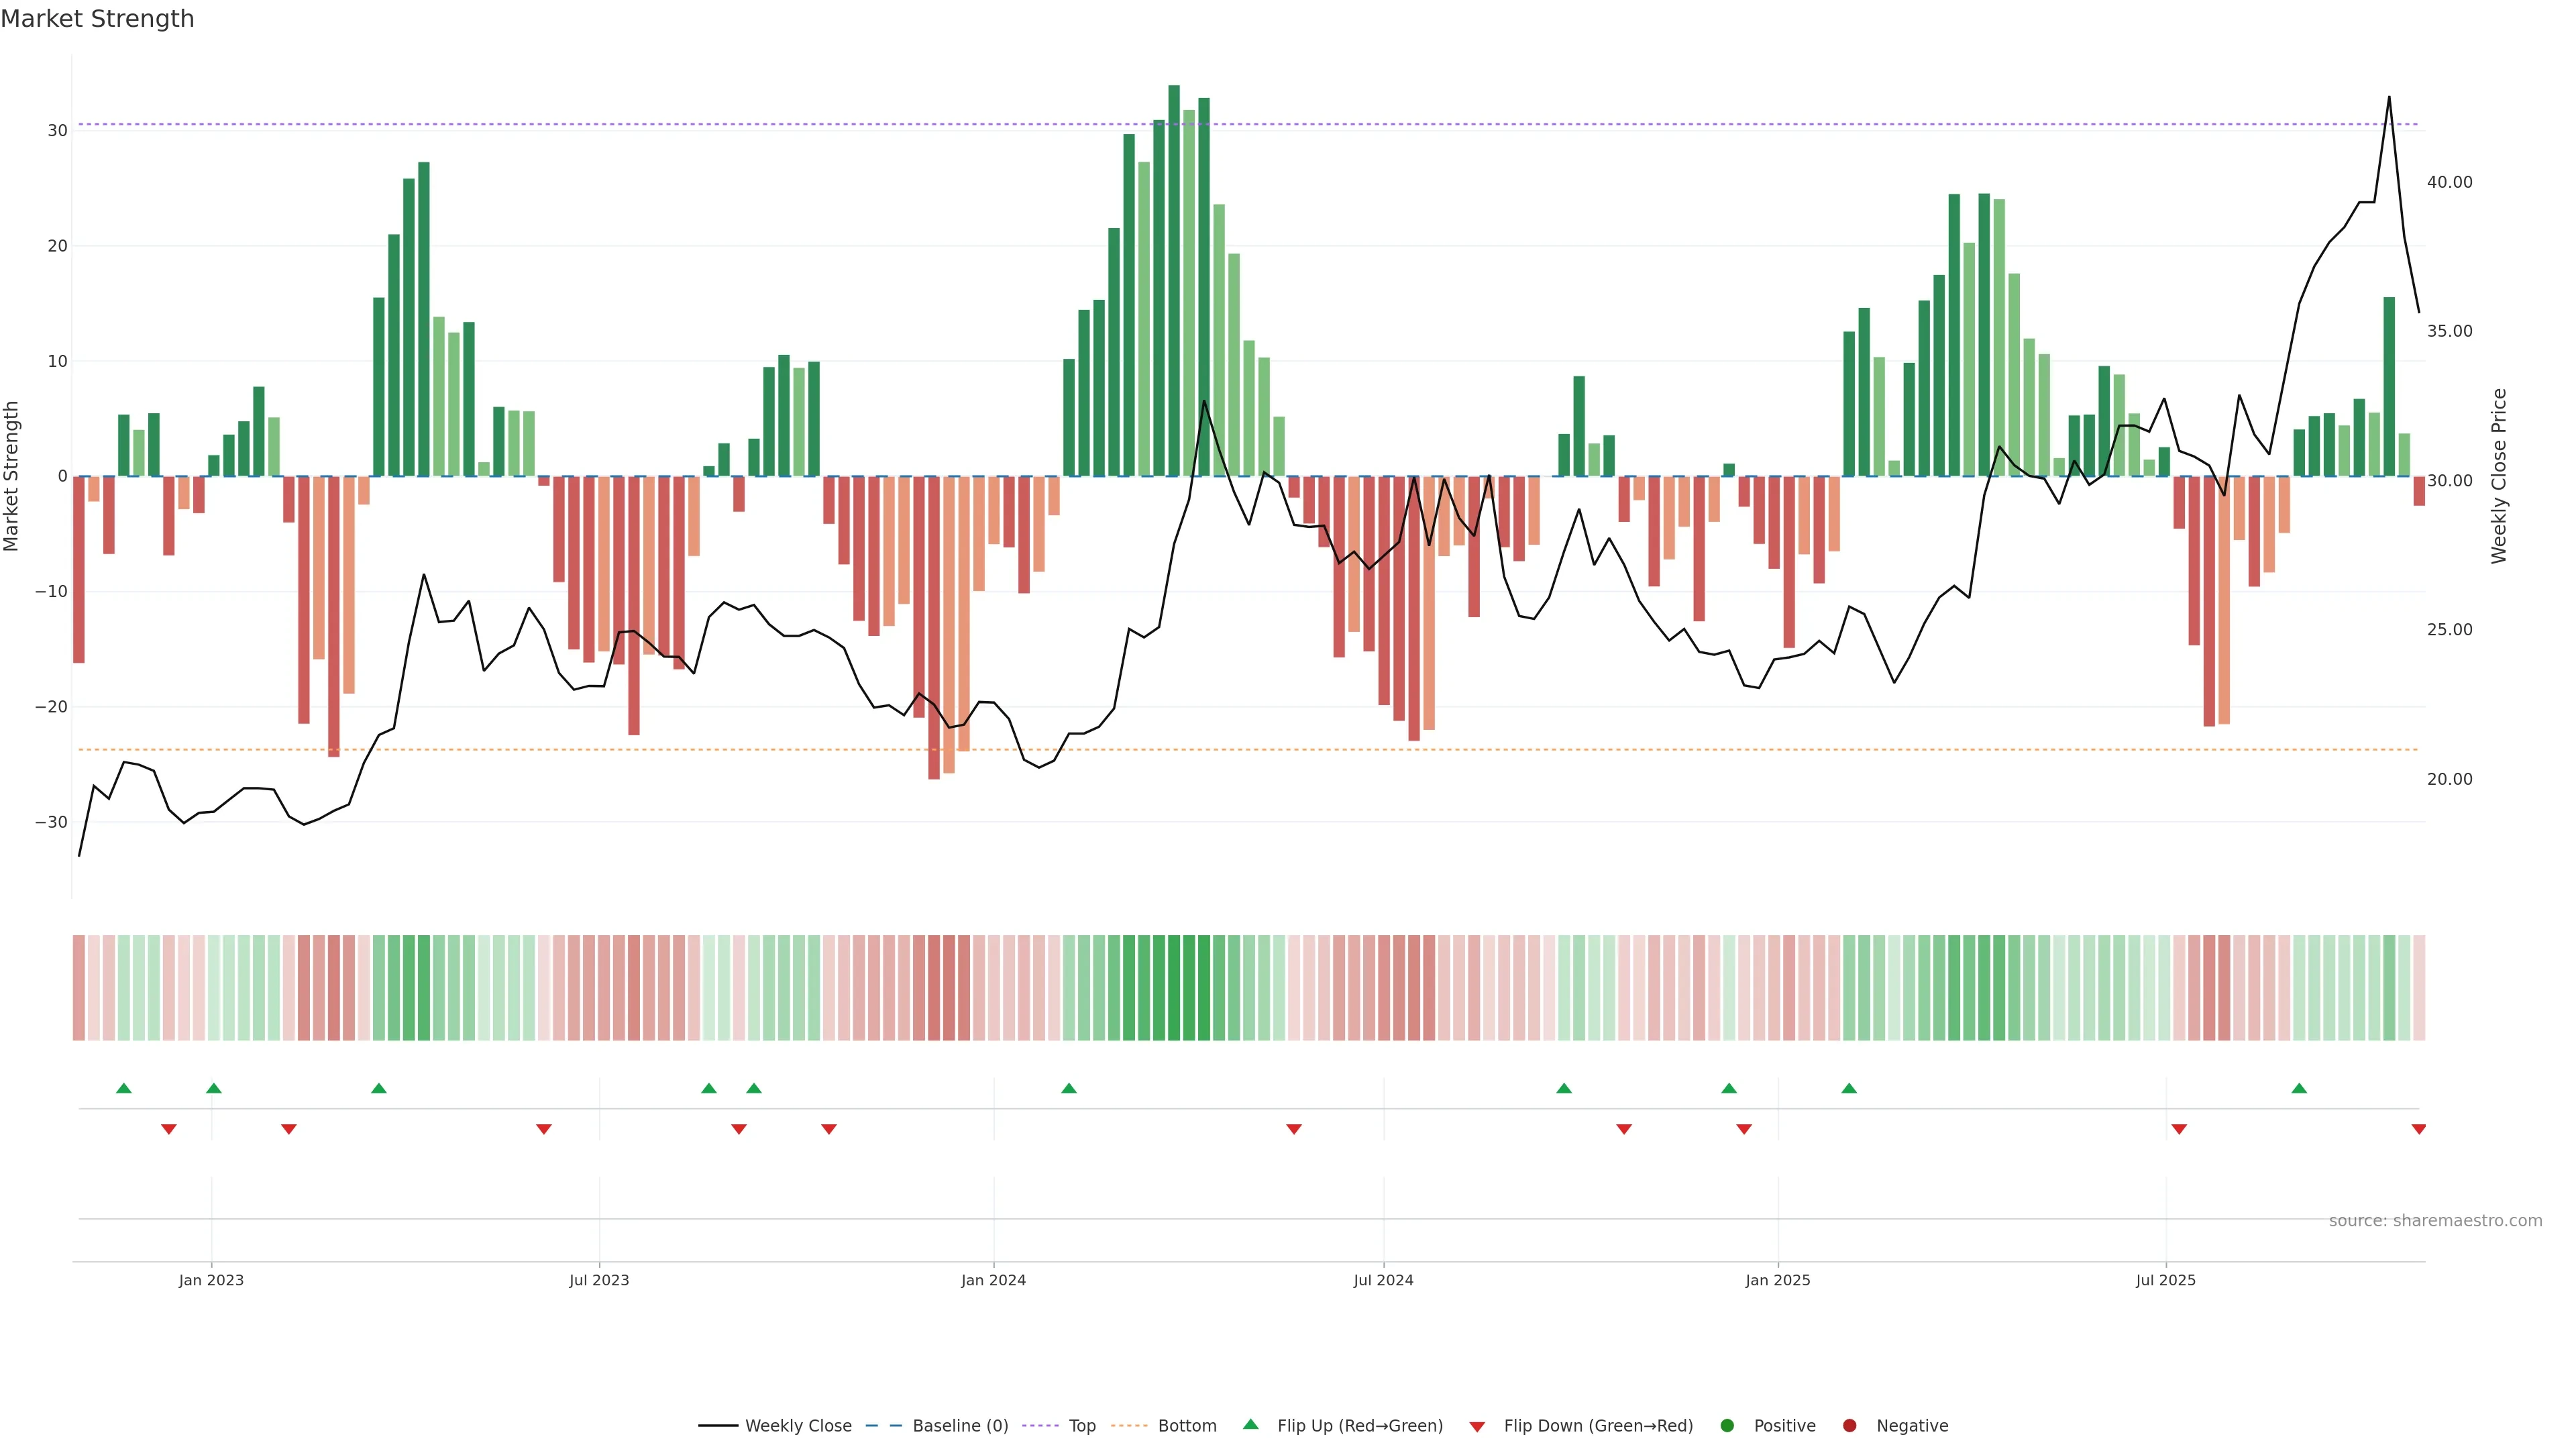
Task: Click the Jul 2024 axis label
Action: point(1383,1280)
